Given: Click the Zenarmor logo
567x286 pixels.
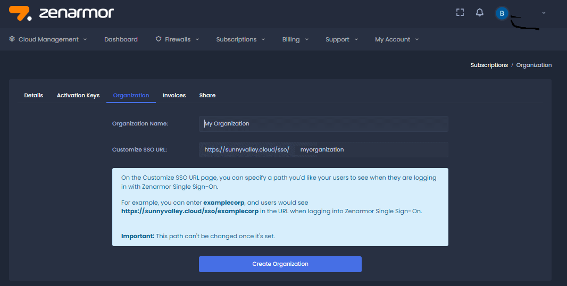Looking at the screenshot, I should click(62, 13).
